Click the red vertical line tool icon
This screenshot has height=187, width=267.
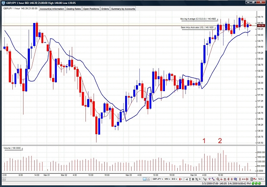coord(225,179)
